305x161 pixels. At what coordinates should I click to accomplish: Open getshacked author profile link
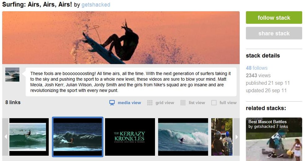pyautogui.click(x=96, y=4)
